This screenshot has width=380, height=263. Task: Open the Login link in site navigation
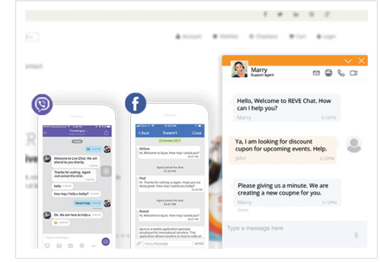(326, 36)
